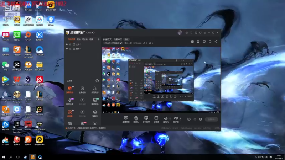
Task: Open the GeeGee desktop shortcut
Action: coord(5,36)
